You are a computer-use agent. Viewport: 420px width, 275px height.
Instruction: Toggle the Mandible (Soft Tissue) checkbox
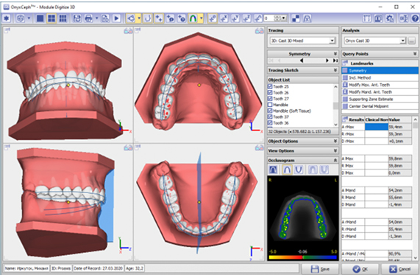(x=270, y=111)
